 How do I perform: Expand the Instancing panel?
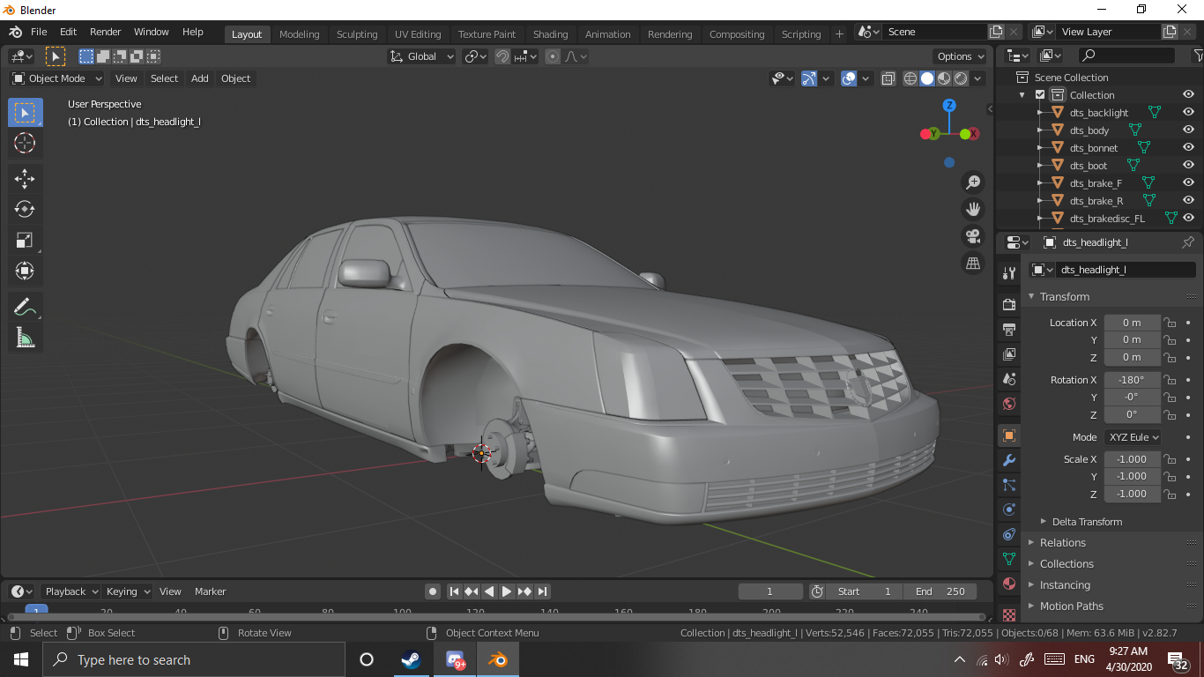click(1065, 585)
